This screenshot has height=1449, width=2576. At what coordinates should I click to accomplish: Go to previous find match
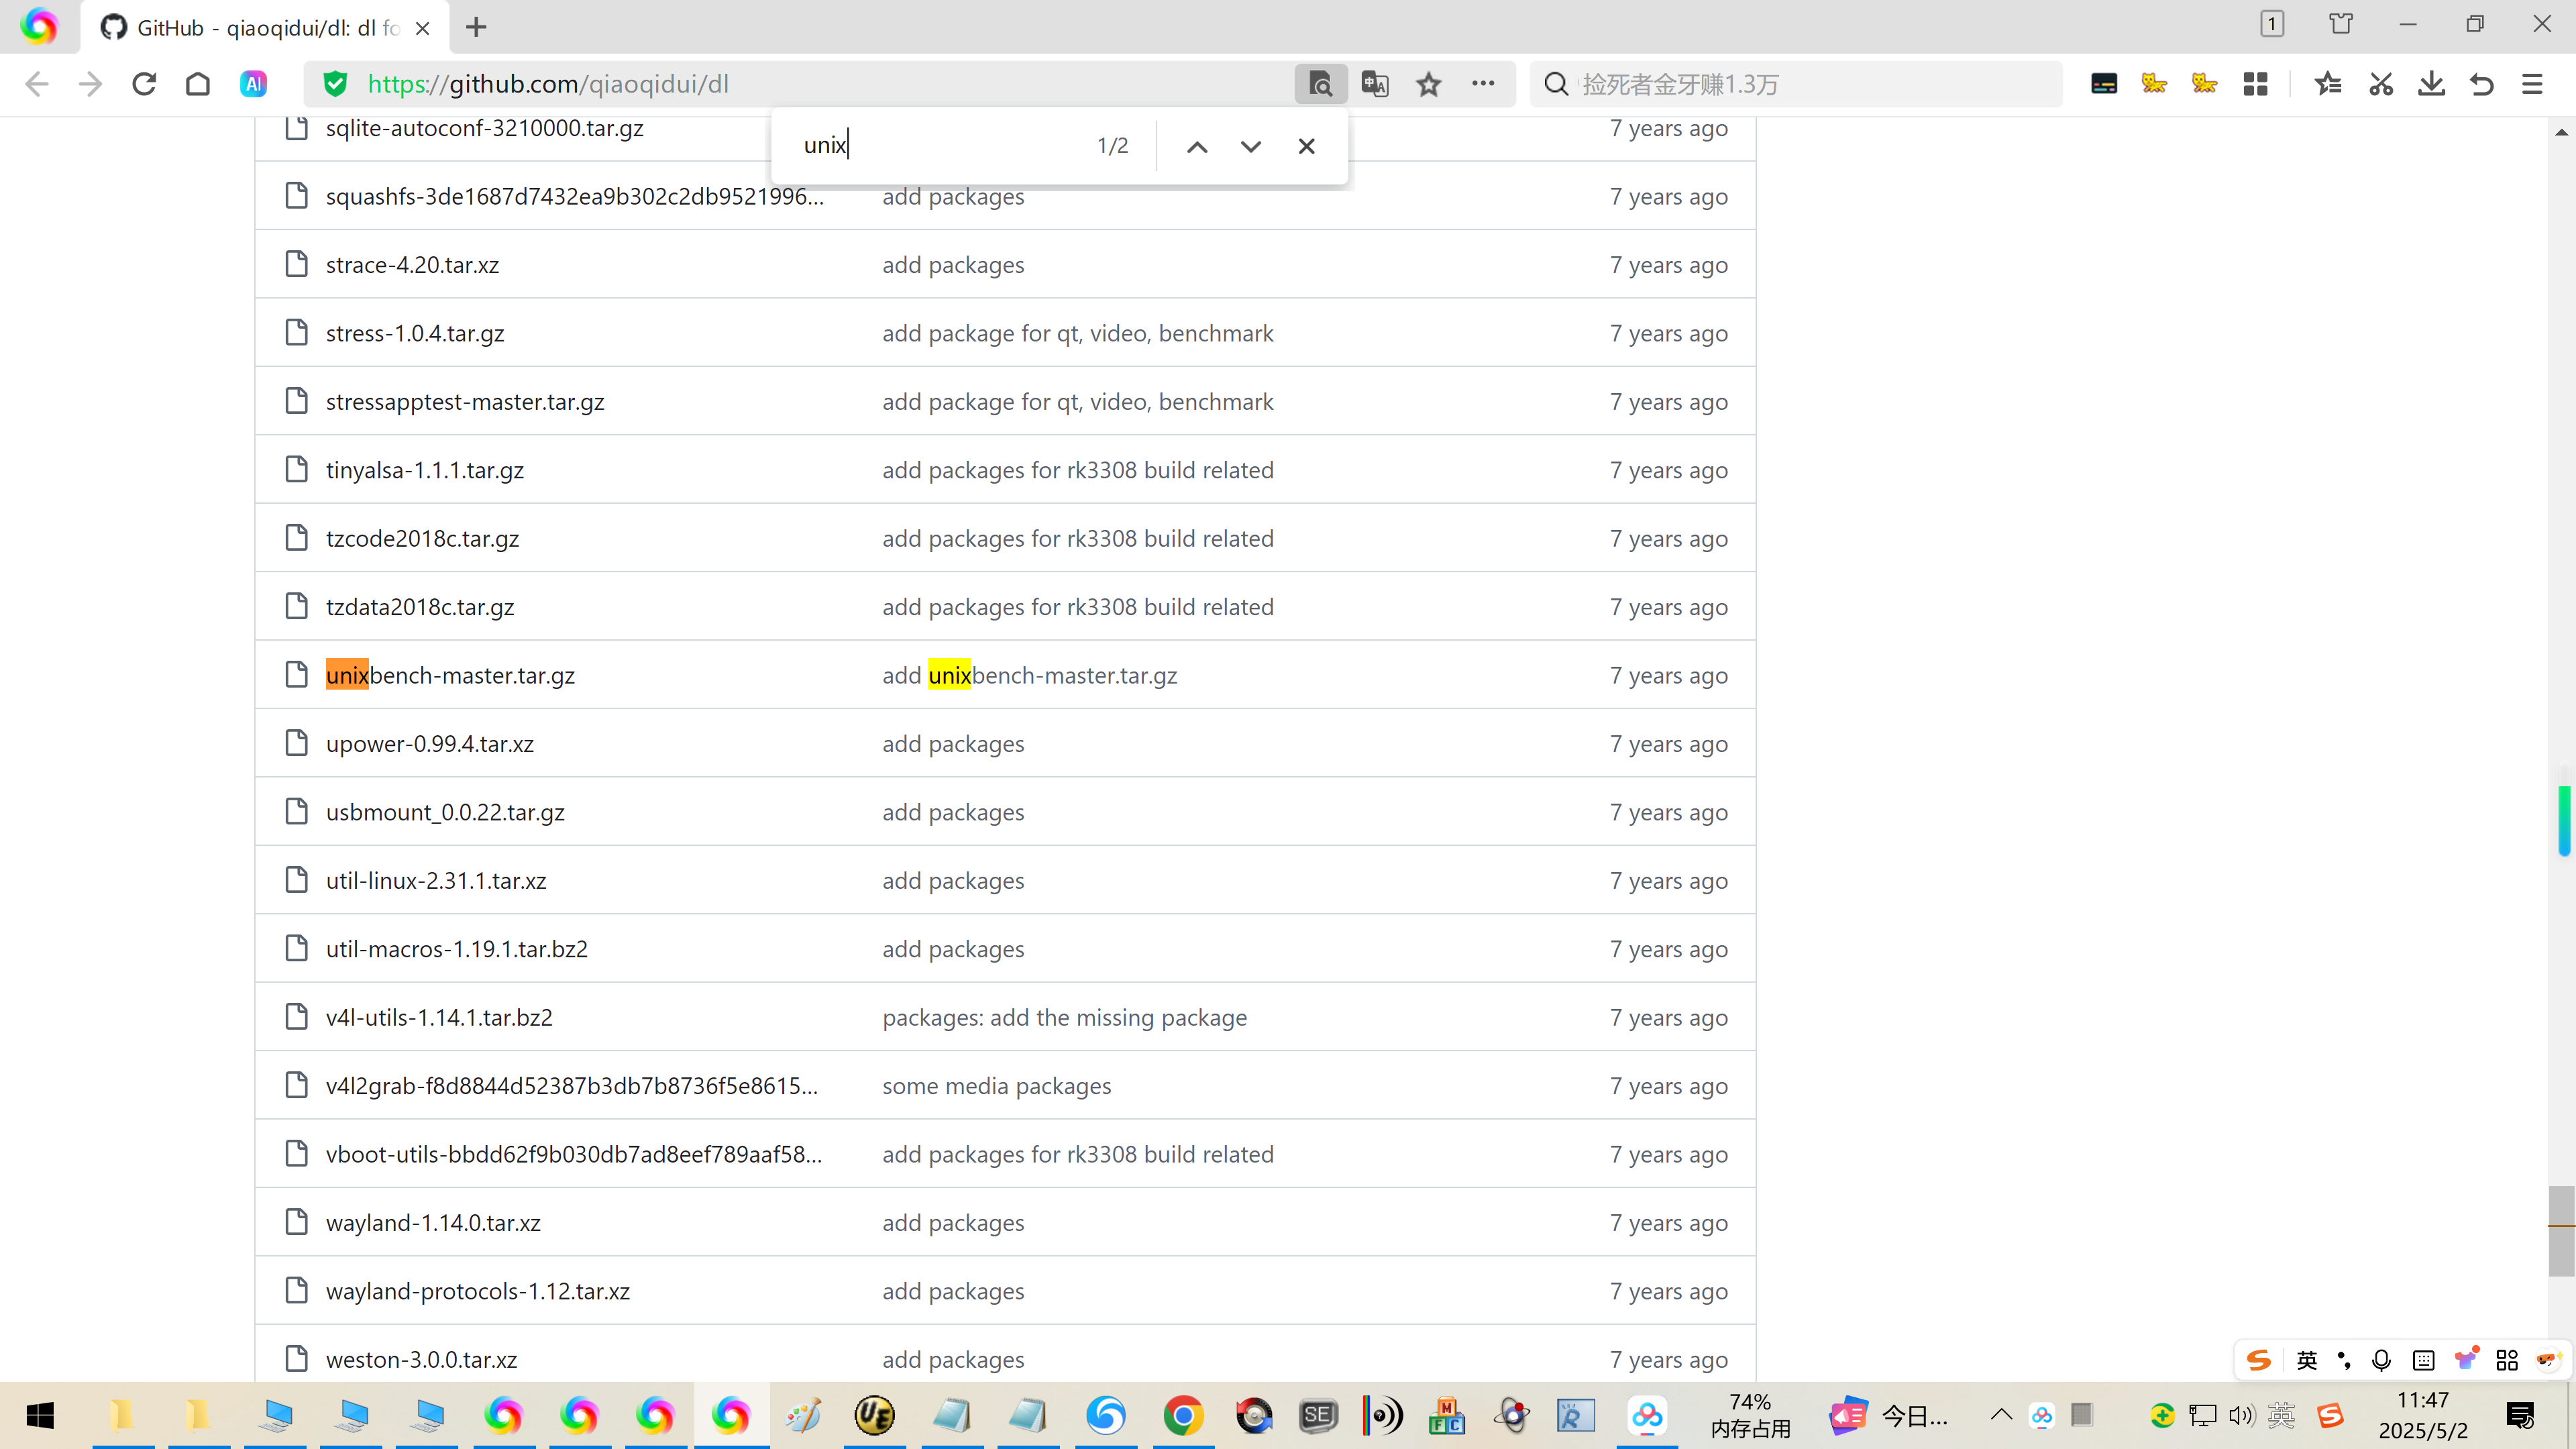[1197, 146]
